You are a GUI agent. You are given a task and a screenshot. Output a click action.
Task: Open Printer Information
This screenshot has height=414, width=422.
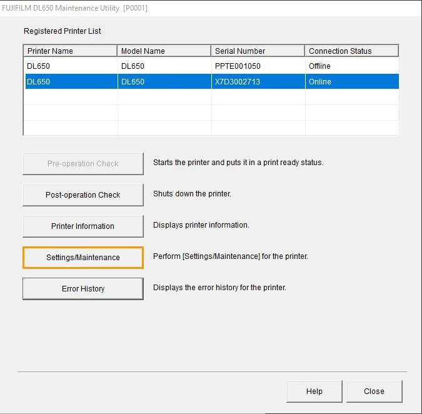click(83, 226)
